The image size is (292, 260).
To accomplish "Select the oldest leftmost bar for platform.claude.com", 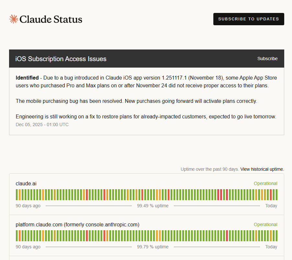I will (x=17, y=236).
